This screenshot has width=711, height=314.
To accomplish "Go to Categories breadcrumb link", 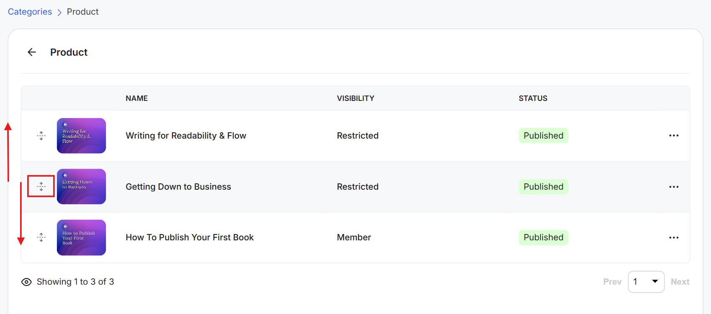I will [30, 12].
